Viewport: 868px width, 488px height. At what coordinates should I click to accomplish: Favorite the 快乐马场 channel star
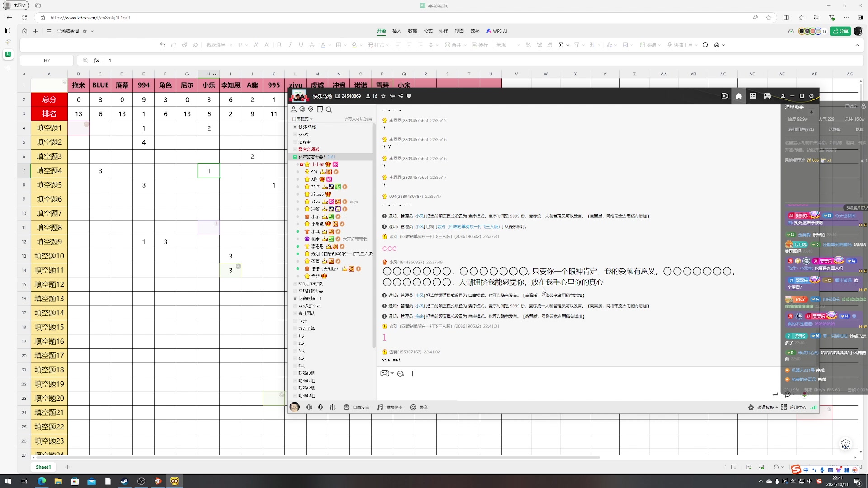[383, 96]
